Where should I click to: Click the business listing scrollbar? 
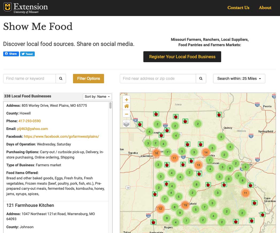point(111,106)
